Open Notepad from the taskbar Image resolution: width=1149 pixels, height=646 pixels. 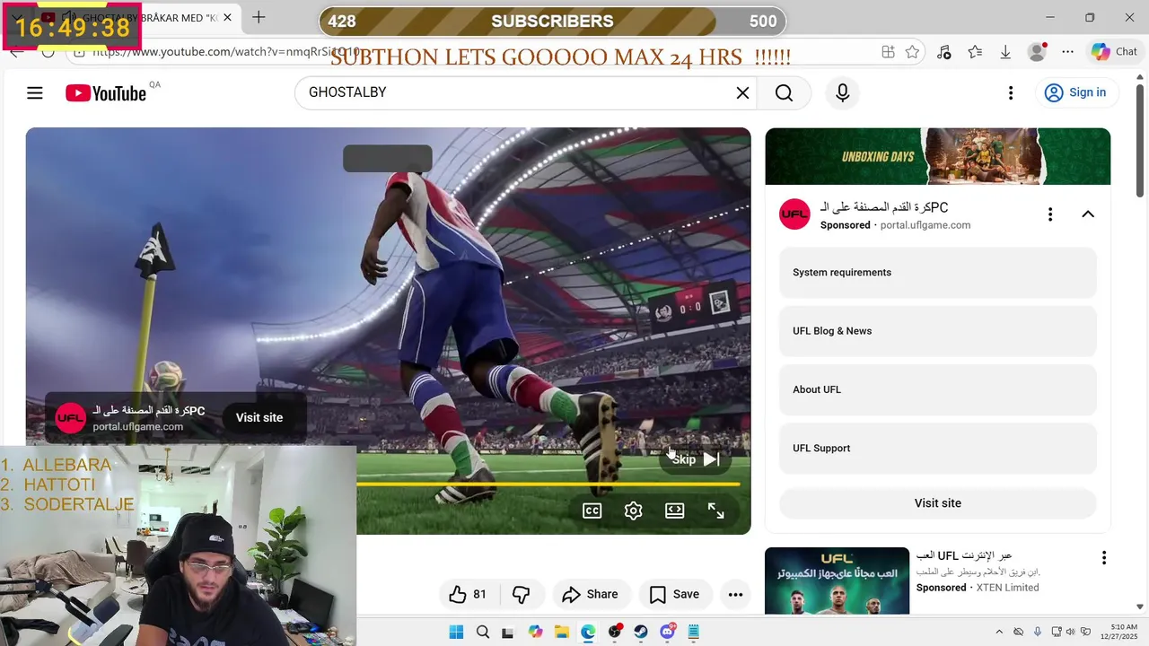coord(694,632)
